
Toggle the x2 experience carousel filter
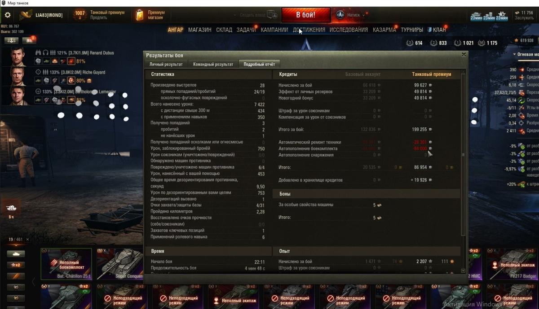pos(16,265)
